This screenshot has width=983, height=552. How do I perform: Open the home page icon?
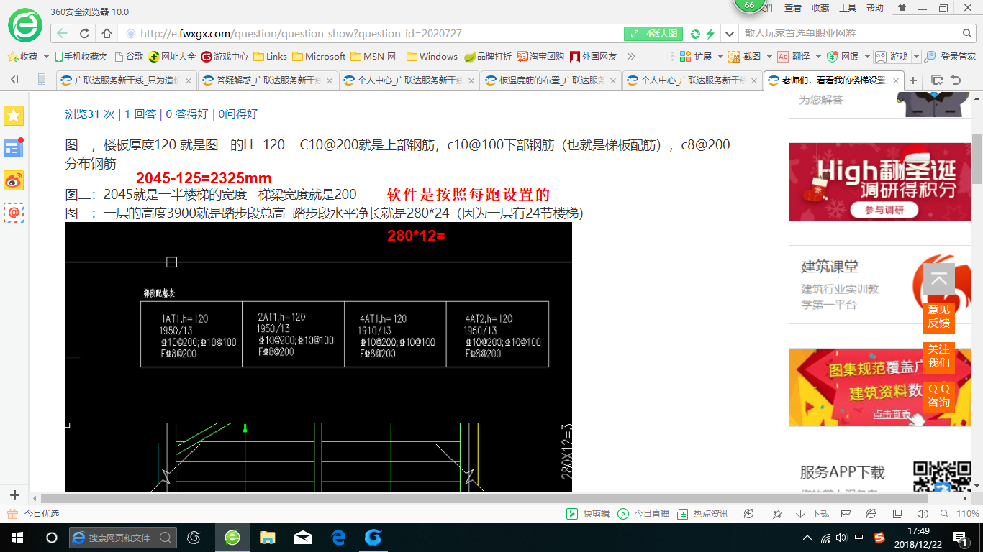(x=107, y=33)
